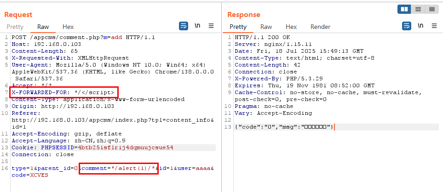Click the JSON response body line
443x192 pixels.
284,127
